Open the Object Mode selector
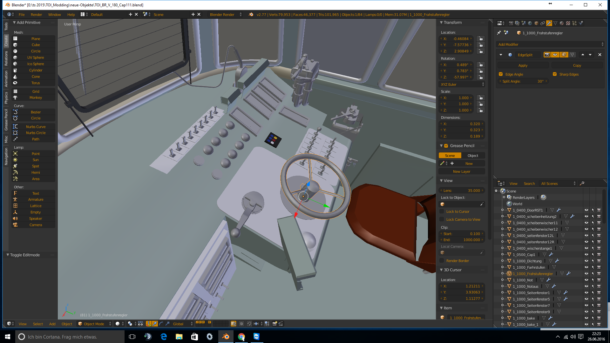This screenshot has height=343, width=610. (x=94, y=324)
